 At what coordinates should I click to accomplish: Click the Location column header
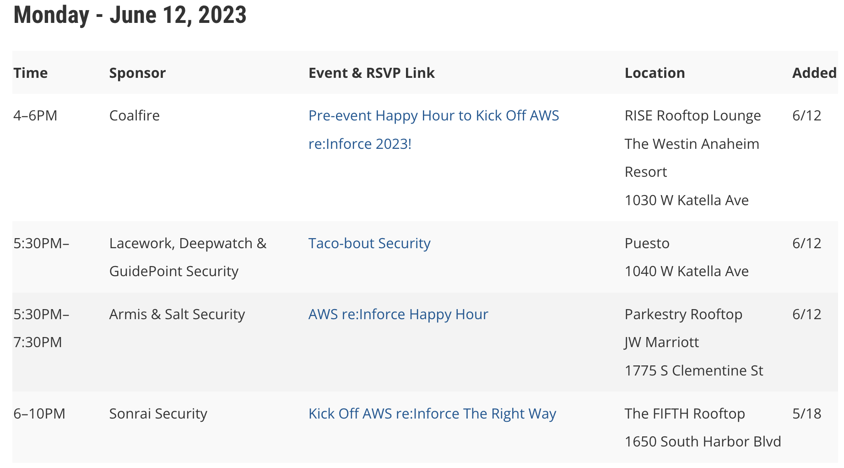(655, 73)
